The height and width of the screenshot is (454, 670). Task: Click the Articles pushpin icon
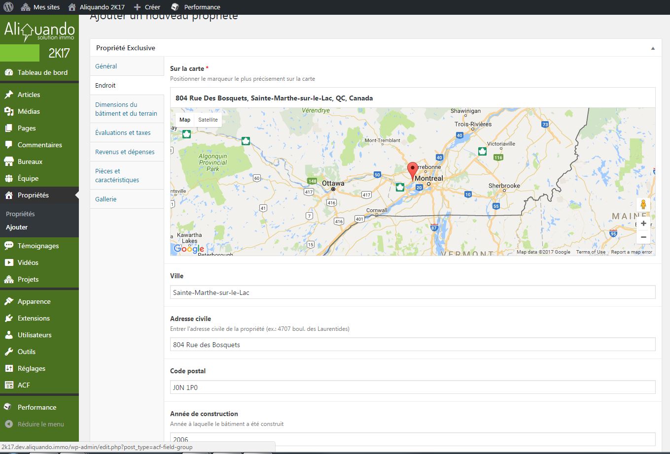(x=9, y=95)
